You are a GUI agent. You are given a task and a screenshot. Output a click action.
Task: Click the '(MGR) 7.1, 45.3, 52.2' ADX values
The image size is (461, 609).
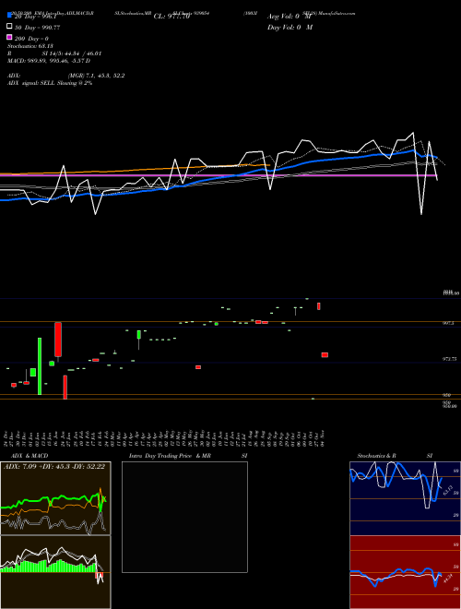click(x=96, y=76)
